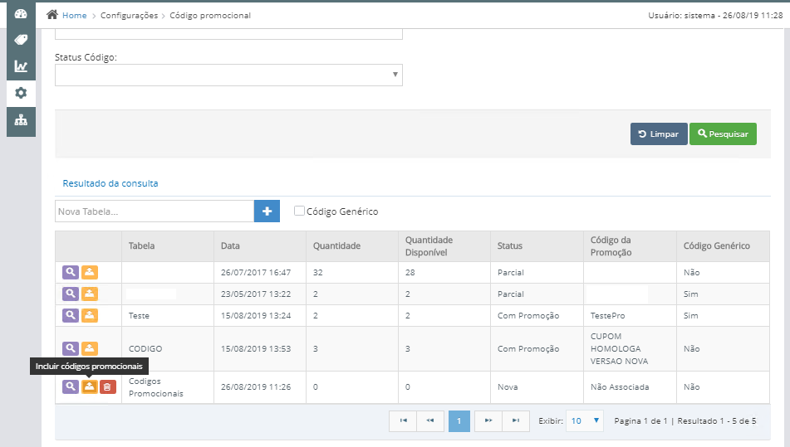Image resolution: width=790 pixels, height=447 pixels.
Task: Go to the next results page
Action: 488,420
